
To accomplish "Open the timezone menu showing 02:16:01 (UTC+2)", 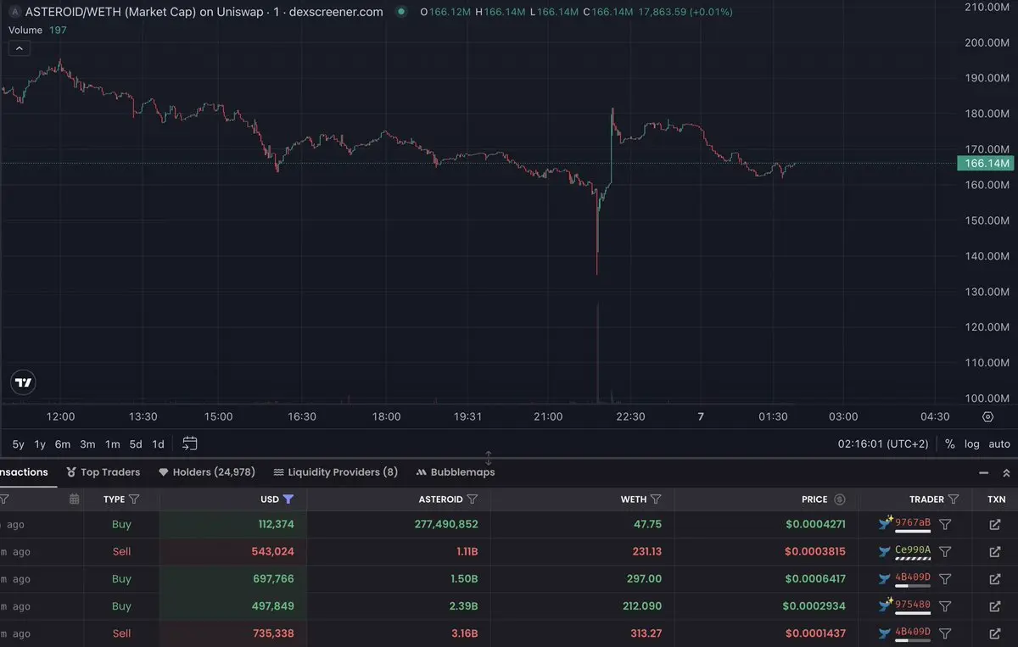I will (x=883, y=444).
